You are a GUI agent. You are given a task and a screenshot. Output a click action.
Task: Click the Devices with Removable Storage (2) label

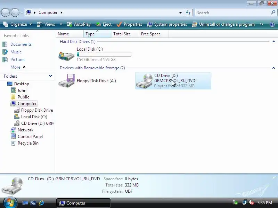coord(92,68)
